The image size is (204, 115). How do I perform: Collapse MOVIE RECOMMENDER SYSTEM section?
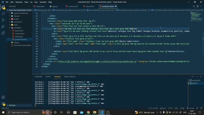19,10
